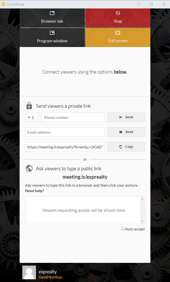Click into the Email address field
170x282 pixels.
[x=65, y=132]
